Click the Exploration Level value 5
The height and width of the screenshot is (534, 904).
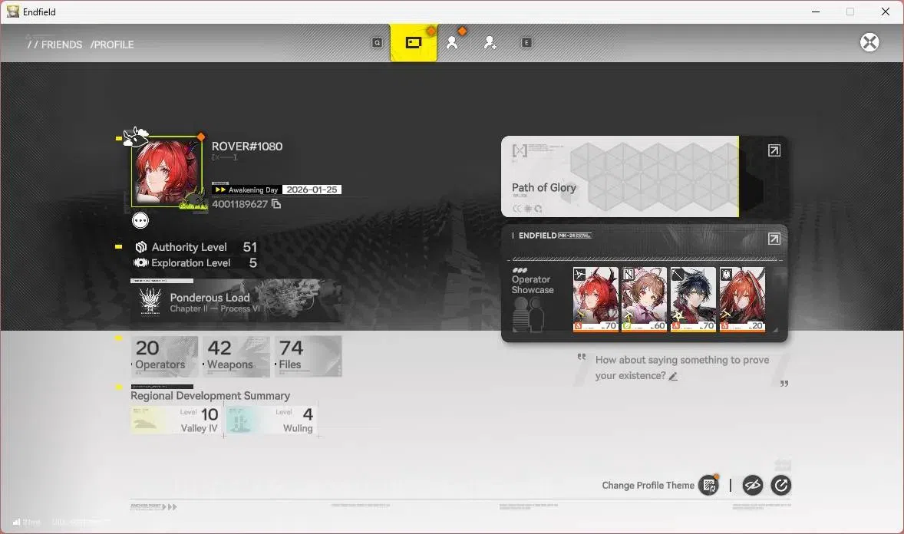pyautogui.click(x=252, y=263)
